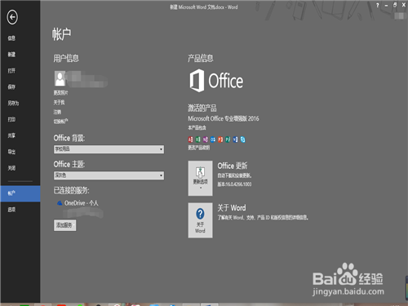
Task: Go to 共享 (Share) in the sidebar
Action: [x=11, y=135]
